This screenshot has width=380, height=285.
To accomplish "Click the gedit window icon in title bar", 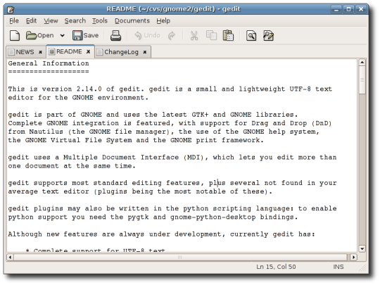I will 11,9.
